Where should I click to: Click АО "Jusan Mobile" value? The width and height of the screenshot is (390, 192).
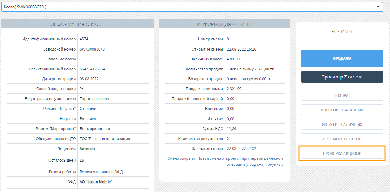[x=96, y=182]
